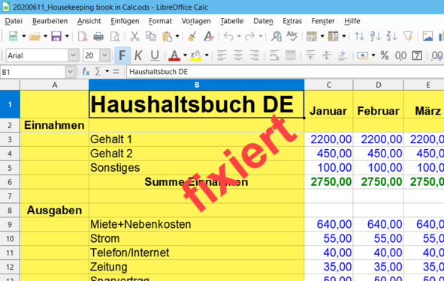
Task: Activate the Clone Formatting paintbrush
Action: click(192, 37)
